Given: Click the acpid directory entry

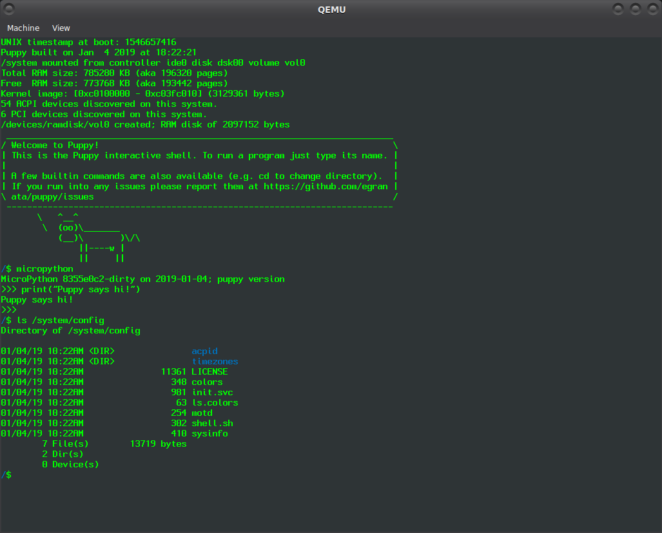Looking at the screenshot, I should [x=204, y=351].
